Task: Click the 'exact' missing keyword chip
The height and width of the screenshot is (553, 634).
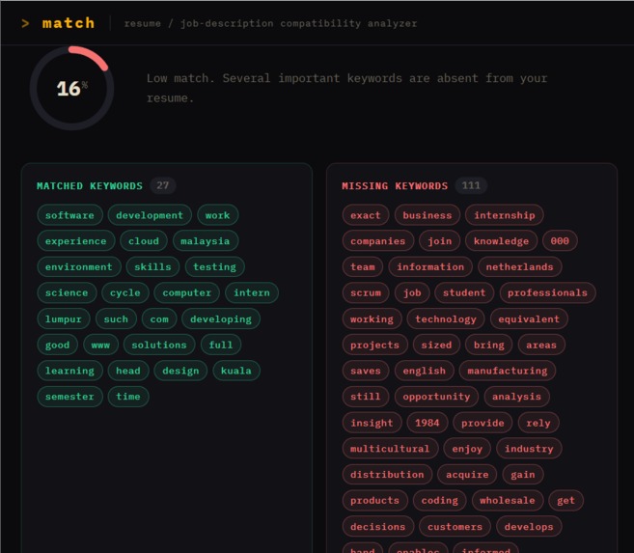Action: pos(366,215)
